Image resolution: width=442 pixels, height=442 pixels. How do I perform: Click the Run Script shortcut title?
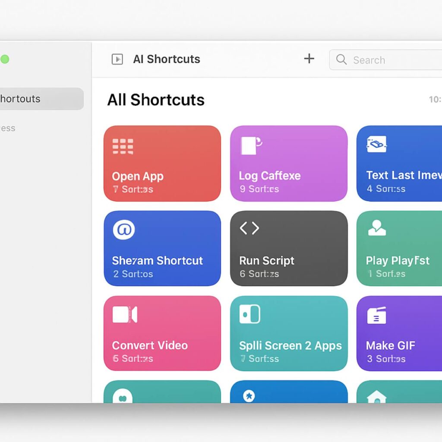coord(267,261)
